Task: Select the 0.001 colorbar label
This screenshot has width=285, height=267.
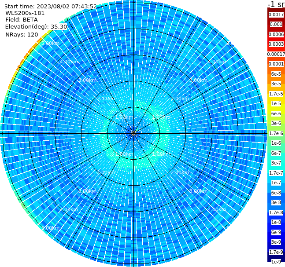Action: (x=276, y=24)
